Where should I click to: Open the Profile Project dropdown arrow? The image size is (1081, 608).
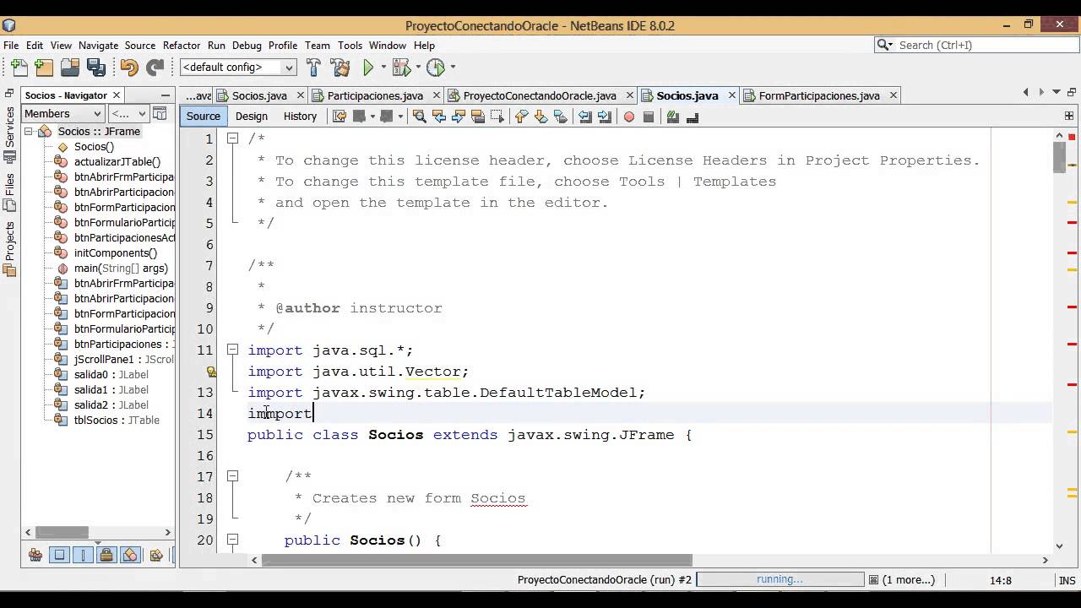click(453, 67)
